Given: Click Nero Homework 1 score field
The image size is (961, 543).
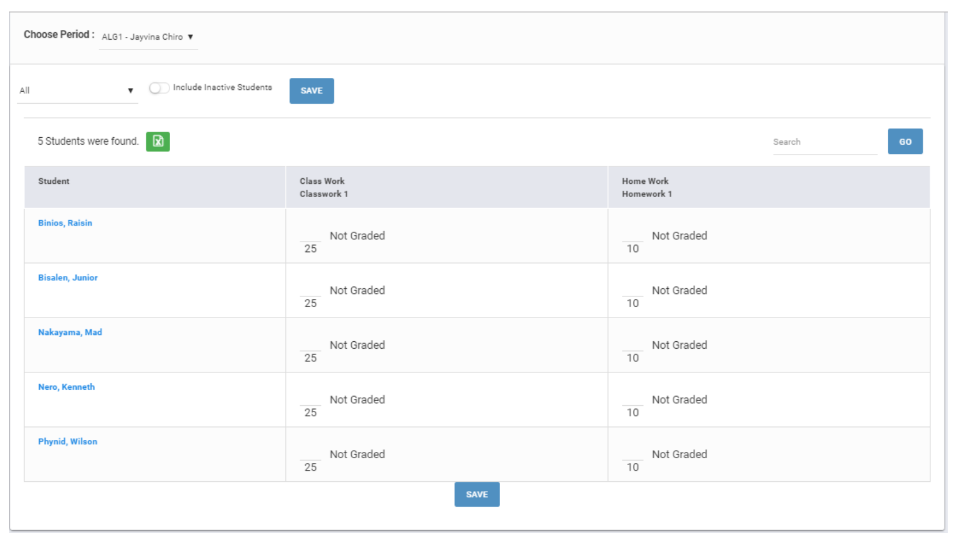Looking at the screenshot, I should click(632, 400).
